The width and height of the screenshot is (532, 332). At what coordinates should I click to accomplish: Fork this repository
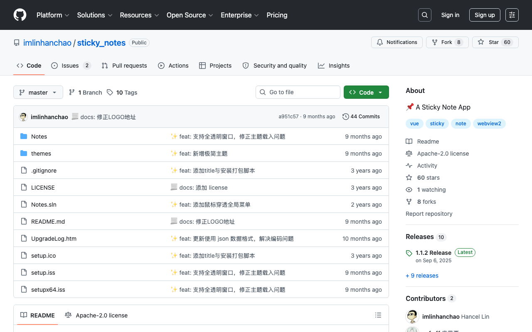[447, 42]
